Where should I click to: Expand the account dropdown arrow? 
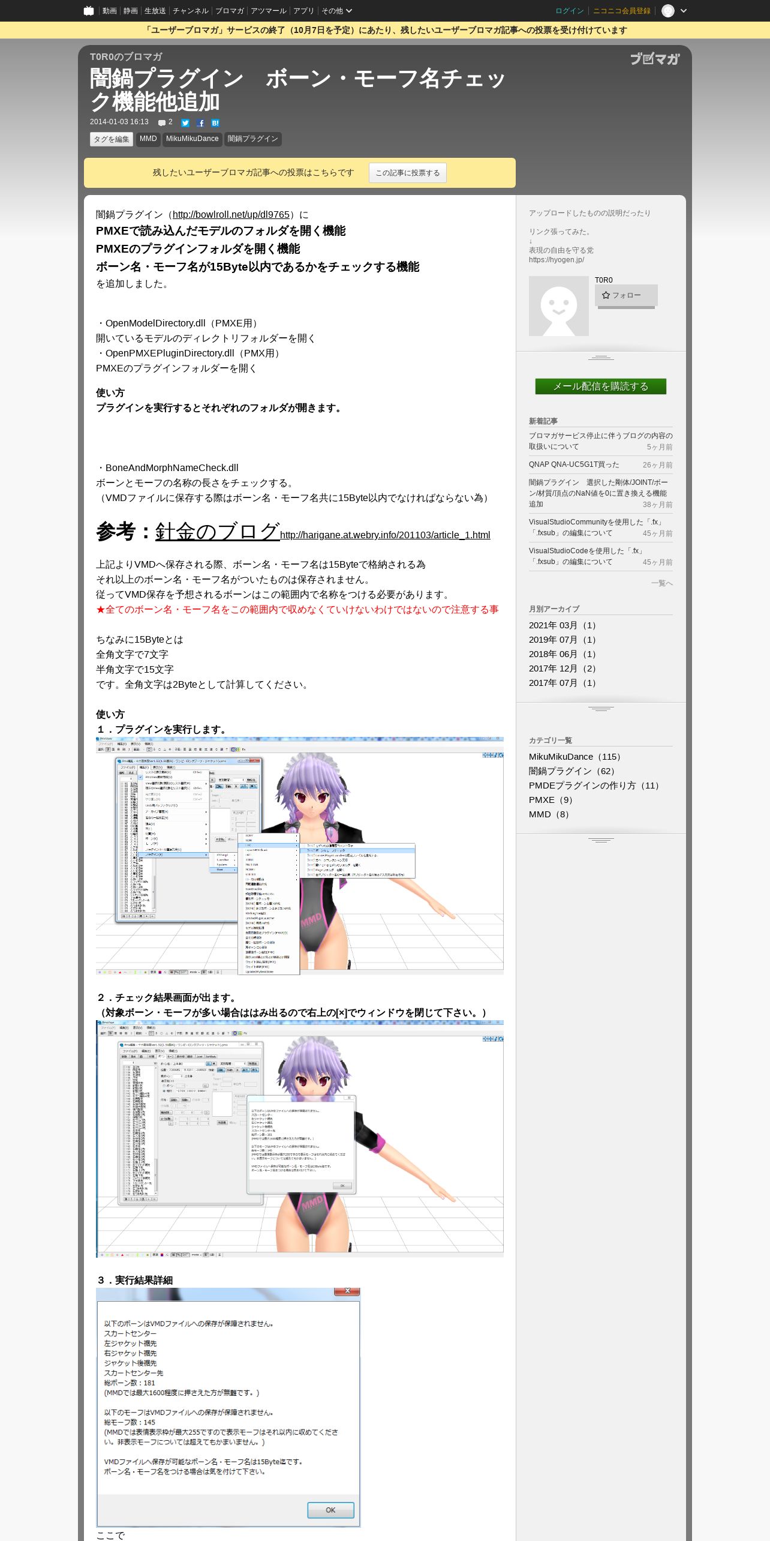point(684,11)
